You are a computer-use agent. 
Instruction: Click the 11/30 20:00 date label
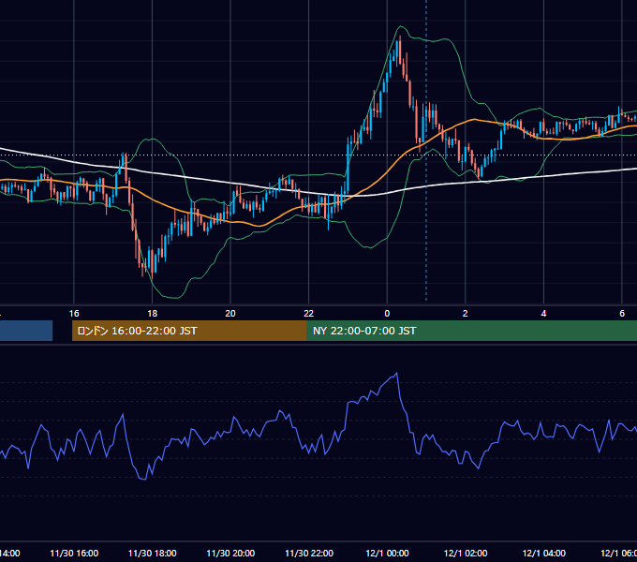[230, 553]
